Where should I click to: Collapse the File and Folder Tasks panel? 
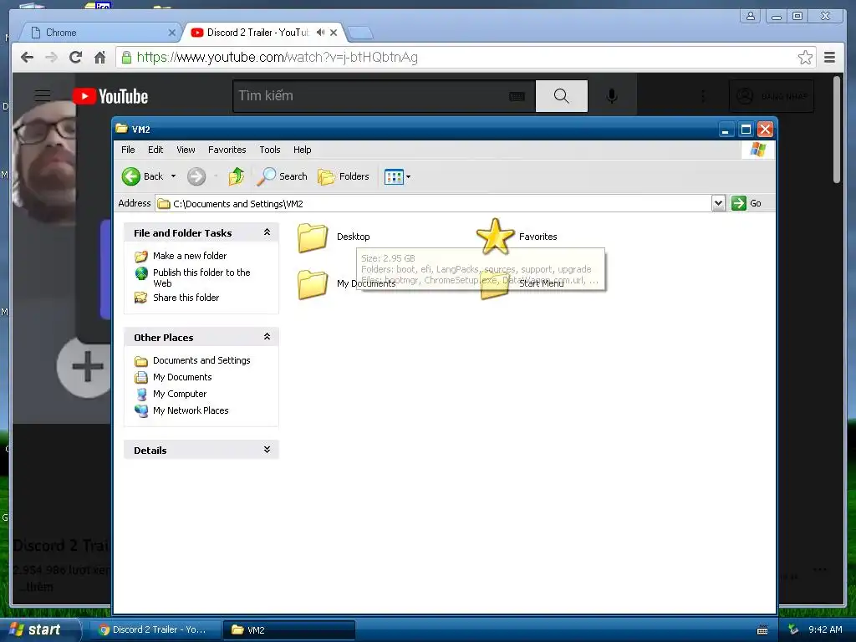267,232
